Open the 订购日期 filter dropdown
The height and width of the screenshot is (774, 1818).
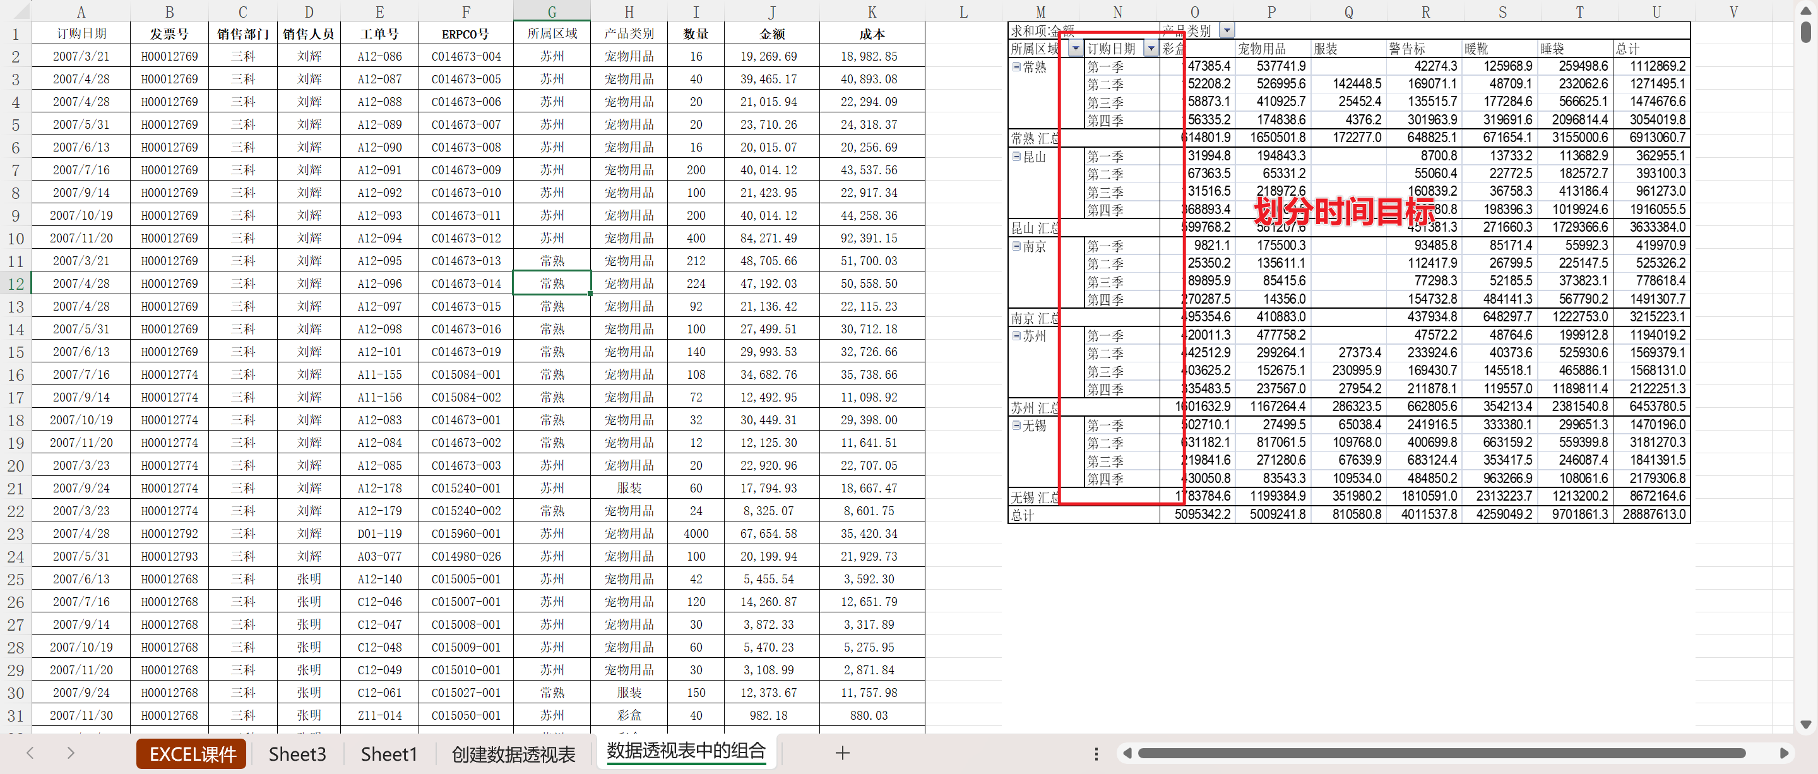[1151, 48]
